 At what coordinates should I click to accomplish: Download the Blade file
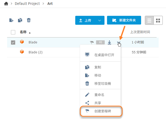click(109, 42)
